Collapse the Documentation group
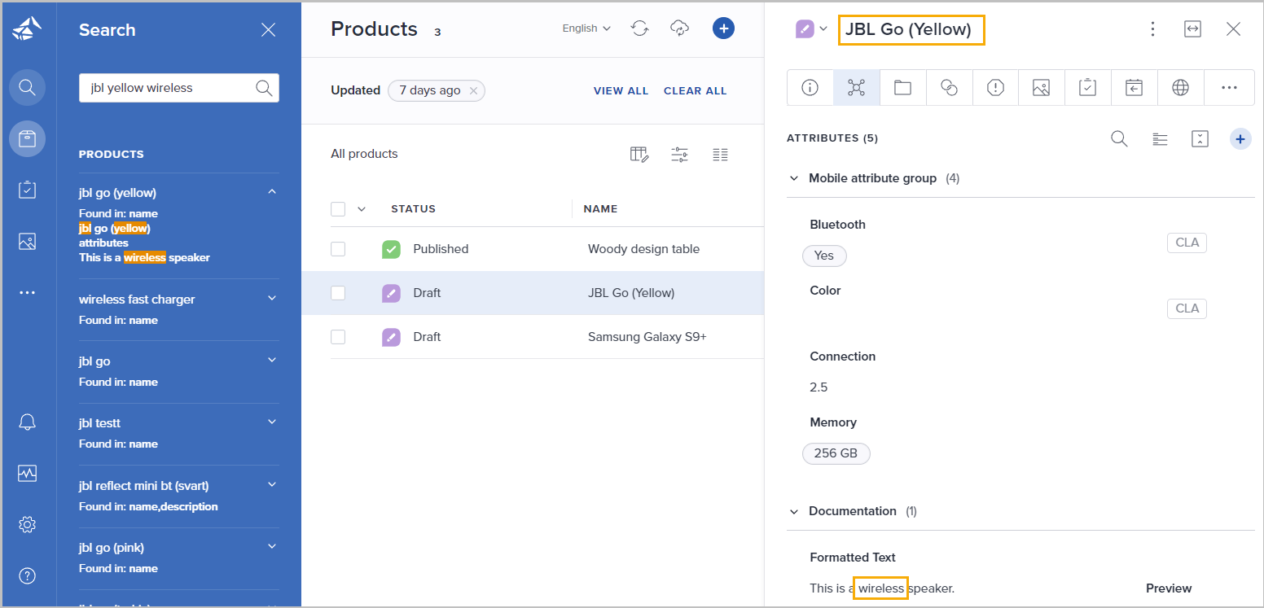This screenshot has width=1264, height=608. (794, 511)
